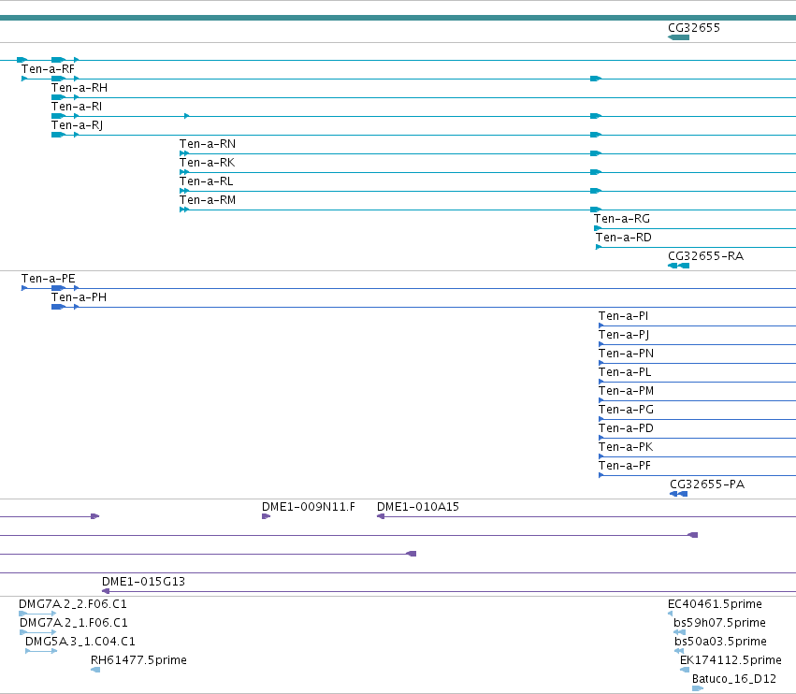This screenshot has width=796, height=694.
Task: Select the DME1-009N11.F clone label
Action: click(x=308, y=507)
